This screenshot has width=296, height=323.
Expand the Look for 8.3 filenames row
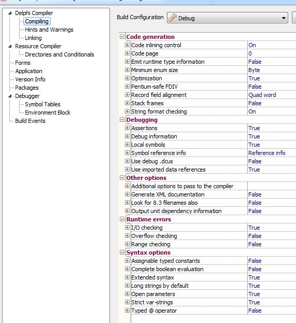[x=128, y=203]
